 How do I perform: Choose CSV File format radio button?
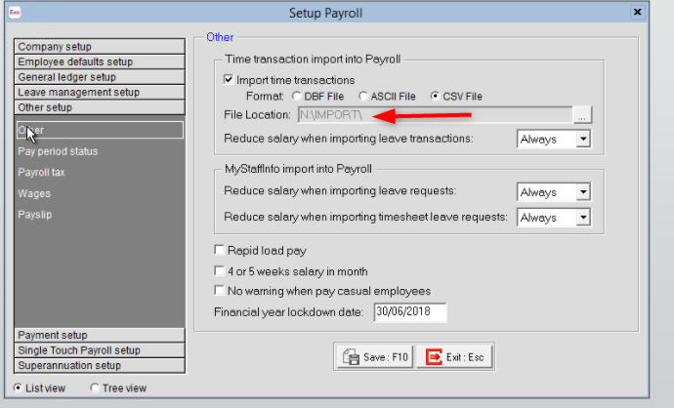pos(436,96)
